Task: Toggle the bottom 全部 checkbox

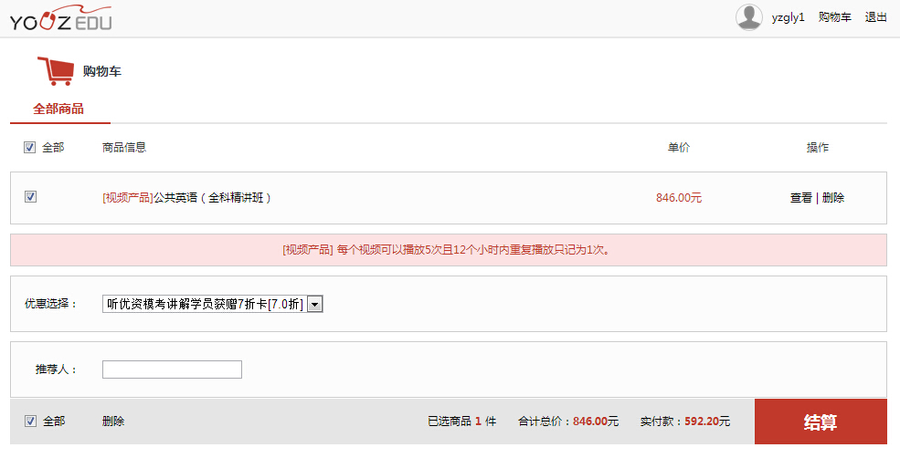Action: pyautogui.click(x=30, y=422)
